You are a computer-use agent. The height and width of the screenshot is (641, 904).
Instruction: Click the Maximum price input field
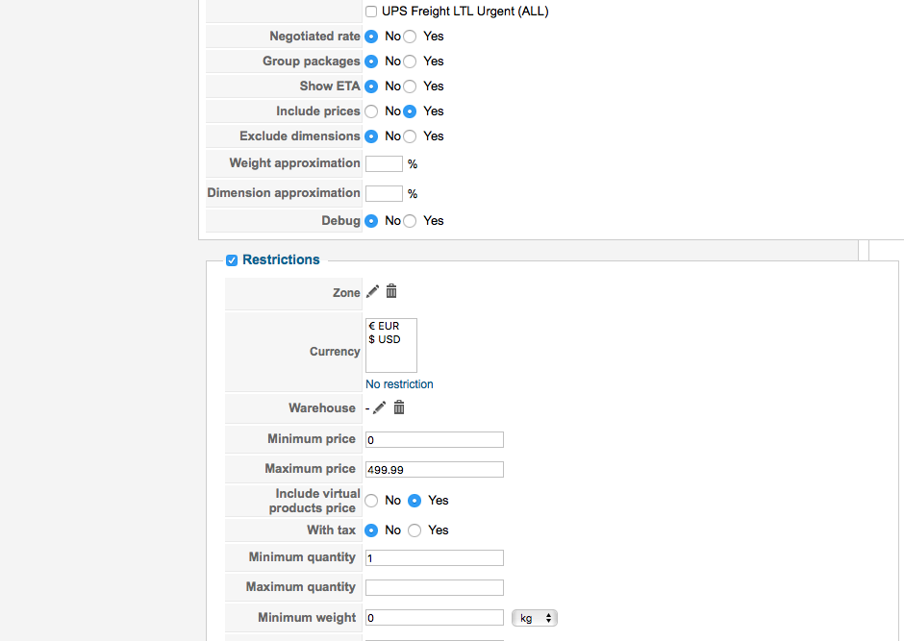click(435, 469)
